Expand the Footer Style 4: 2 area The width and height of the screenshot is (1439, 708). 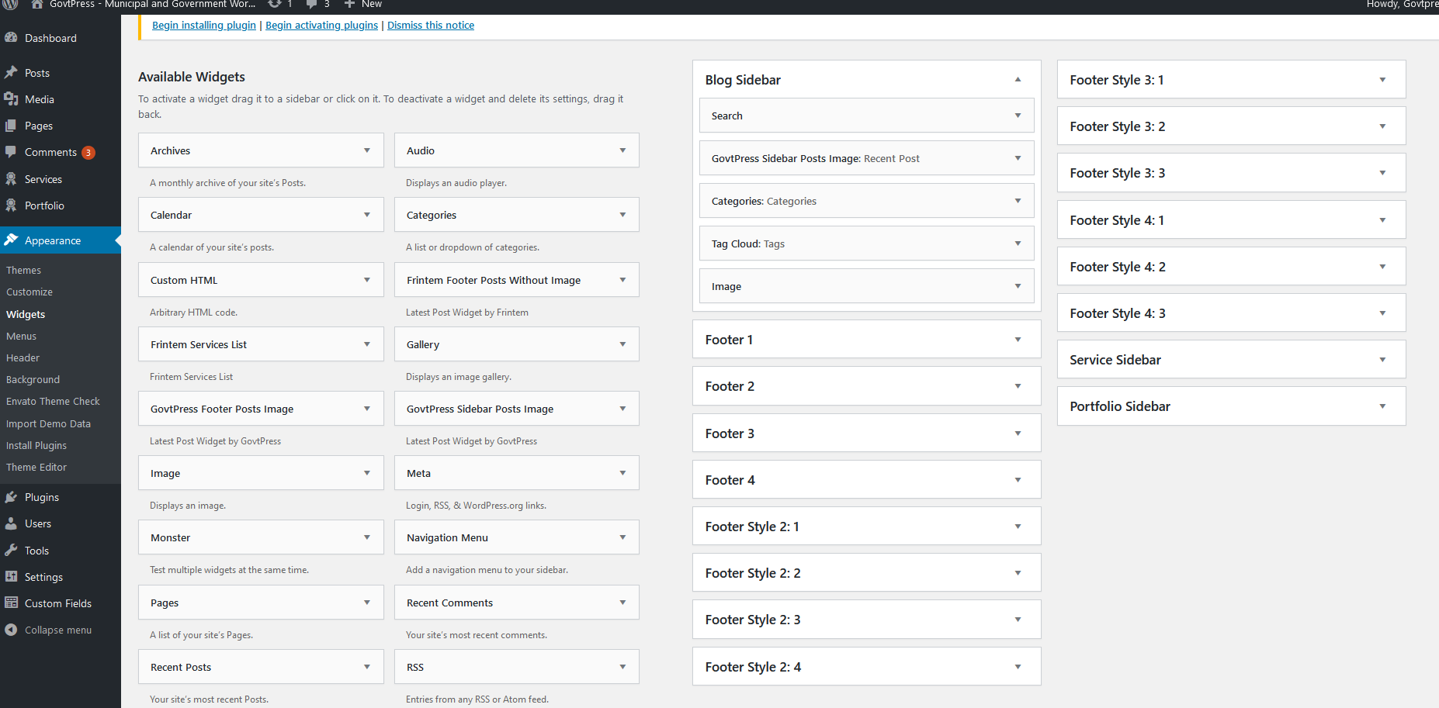point(1382,267)
